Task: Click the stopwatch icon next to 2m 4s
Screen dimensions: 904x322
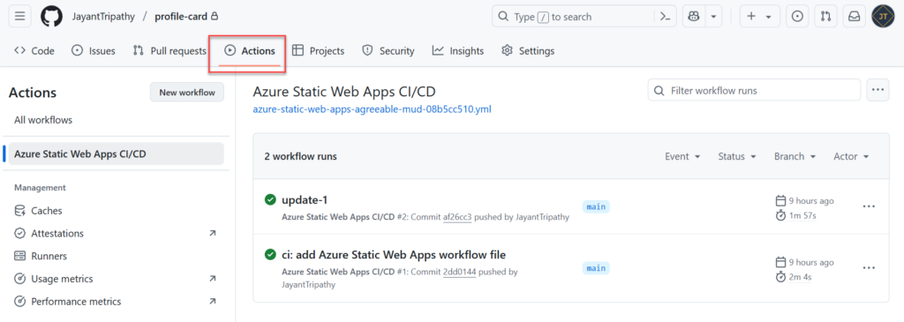Action: coord(780,277)
